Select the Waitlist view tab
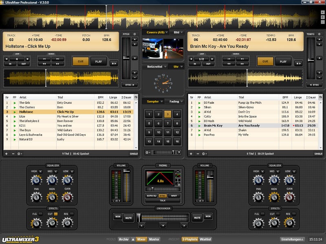This screenshot has width=326, height=244. 206,240
